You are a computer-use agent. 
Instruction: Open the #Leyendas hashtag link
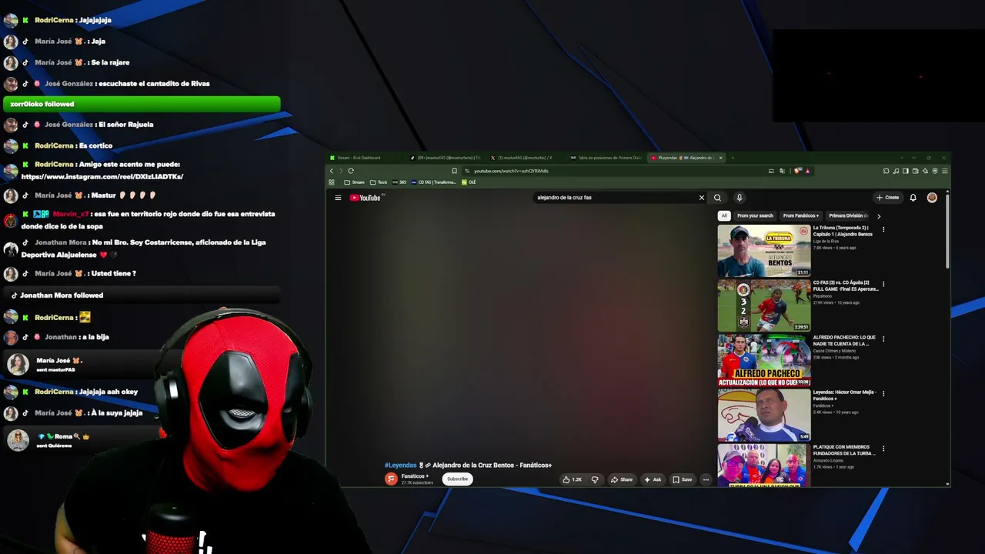[400, 466]
